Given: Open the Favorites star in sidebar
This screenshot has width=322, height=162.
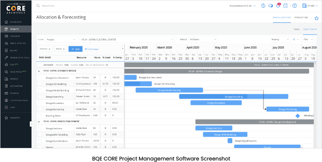Looking at the screenshot, I should [x=6, y=118].
